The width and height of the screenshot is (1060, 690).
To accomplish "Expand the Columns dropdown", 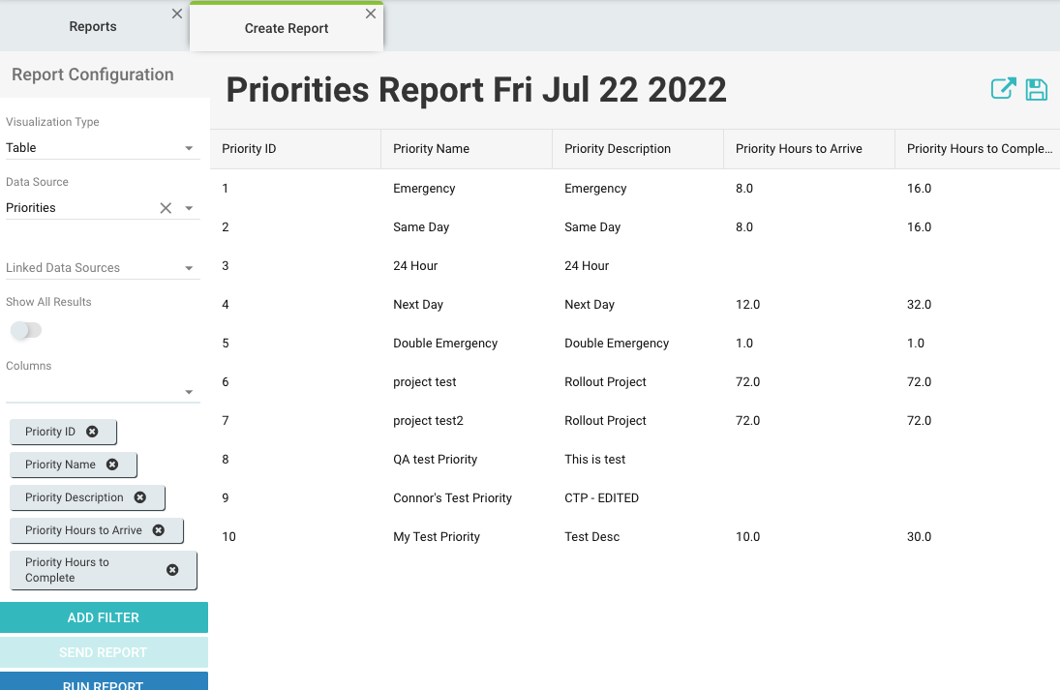I will [189, 392].
